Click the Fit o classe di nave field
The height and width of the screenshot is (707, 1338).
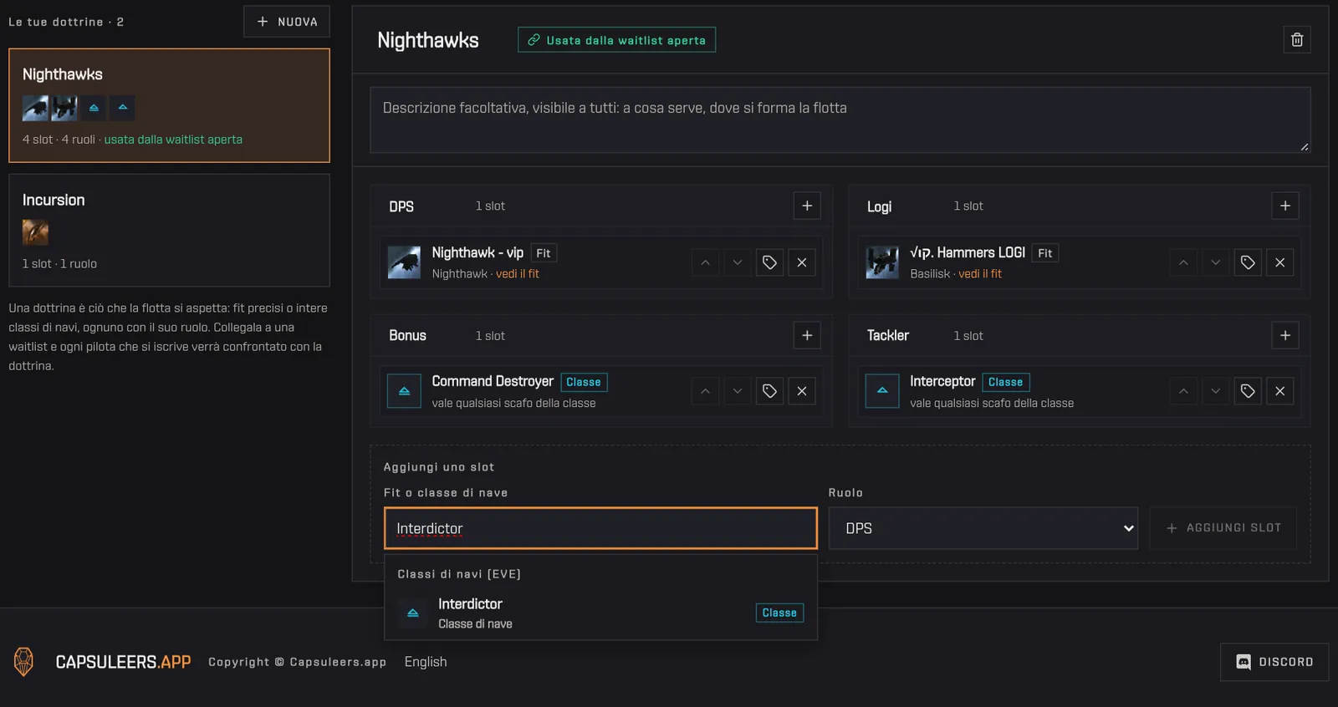click(600, 528)
